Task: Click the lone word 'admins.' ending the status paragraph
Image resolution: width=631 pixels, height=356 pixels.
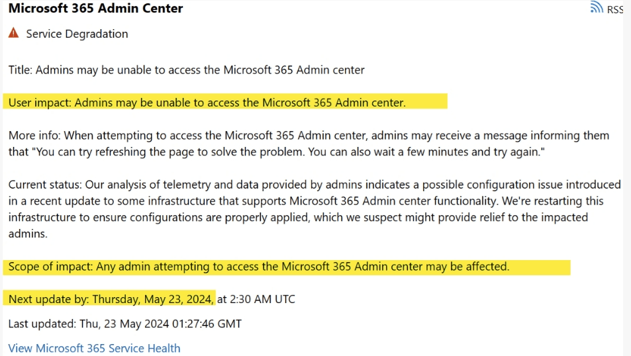Action: [27, 234]
